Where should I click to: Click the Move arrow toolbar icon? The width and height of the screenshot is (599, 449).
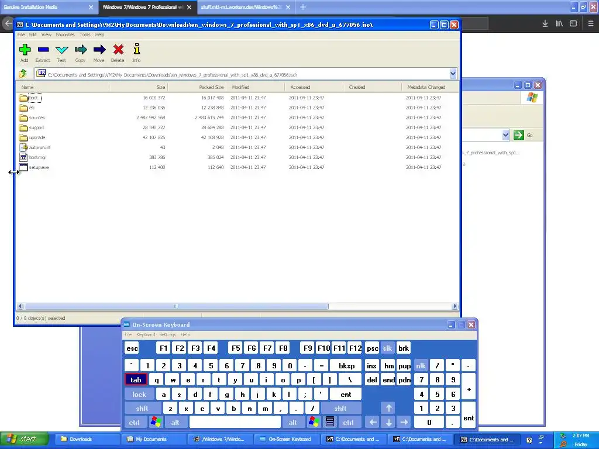click(99, 50)
